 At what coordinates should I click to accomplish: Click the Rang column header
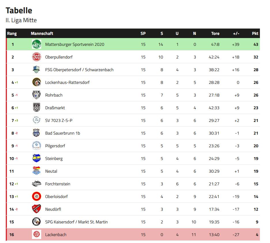point(12,33)
